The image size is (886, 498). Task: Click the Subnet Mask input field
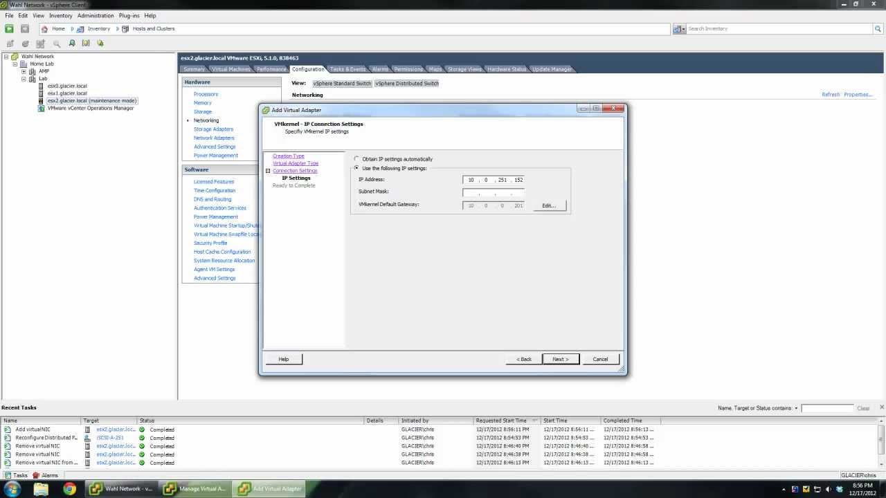494,192
